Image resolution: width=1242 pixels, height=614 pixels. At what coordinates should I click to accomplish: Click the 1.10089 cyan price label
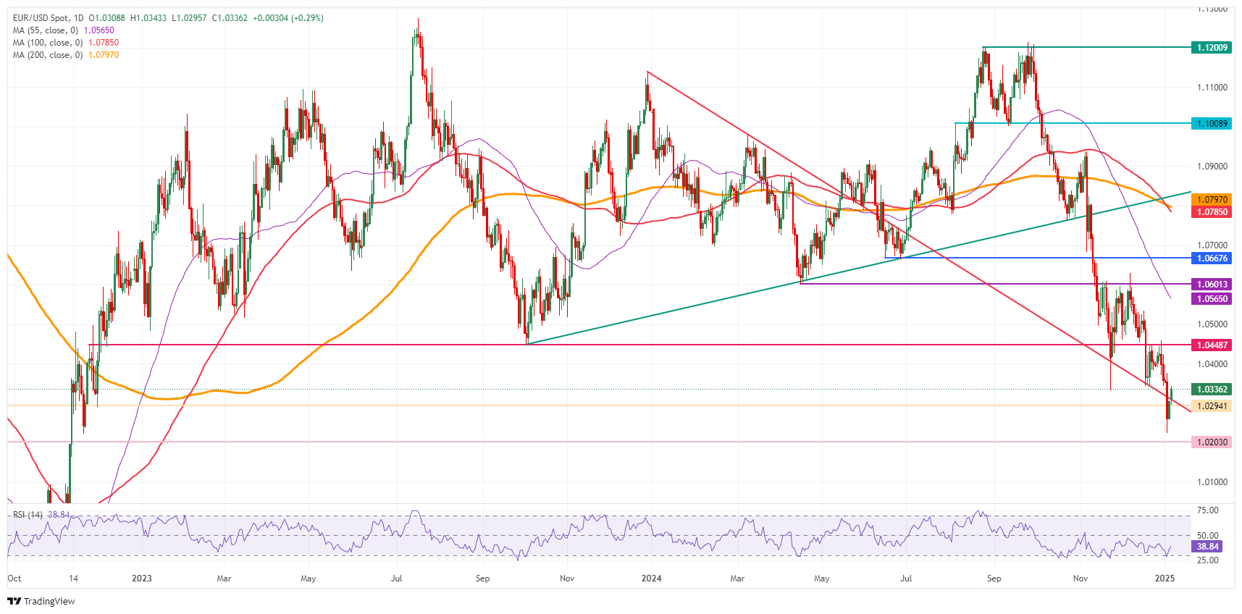pyautogui.click(x=1212, y=124)
